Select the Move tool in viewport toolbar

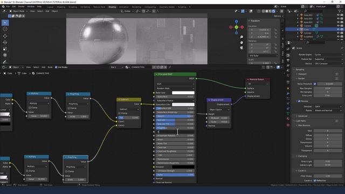[5, 36]
